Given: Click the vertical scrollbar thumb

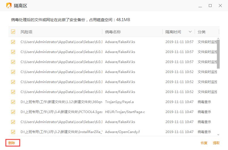Looking at the screenshot, I should coord(218,54).
